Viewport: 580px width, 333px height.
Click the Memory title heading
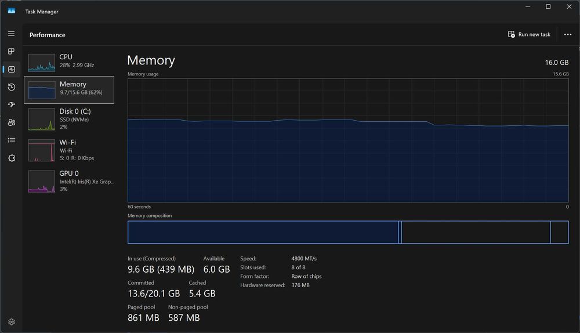click(x=151, y=60)
